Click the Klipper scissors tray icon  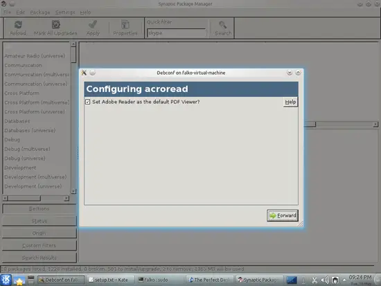pyautogui.click(x=314, y=280)
